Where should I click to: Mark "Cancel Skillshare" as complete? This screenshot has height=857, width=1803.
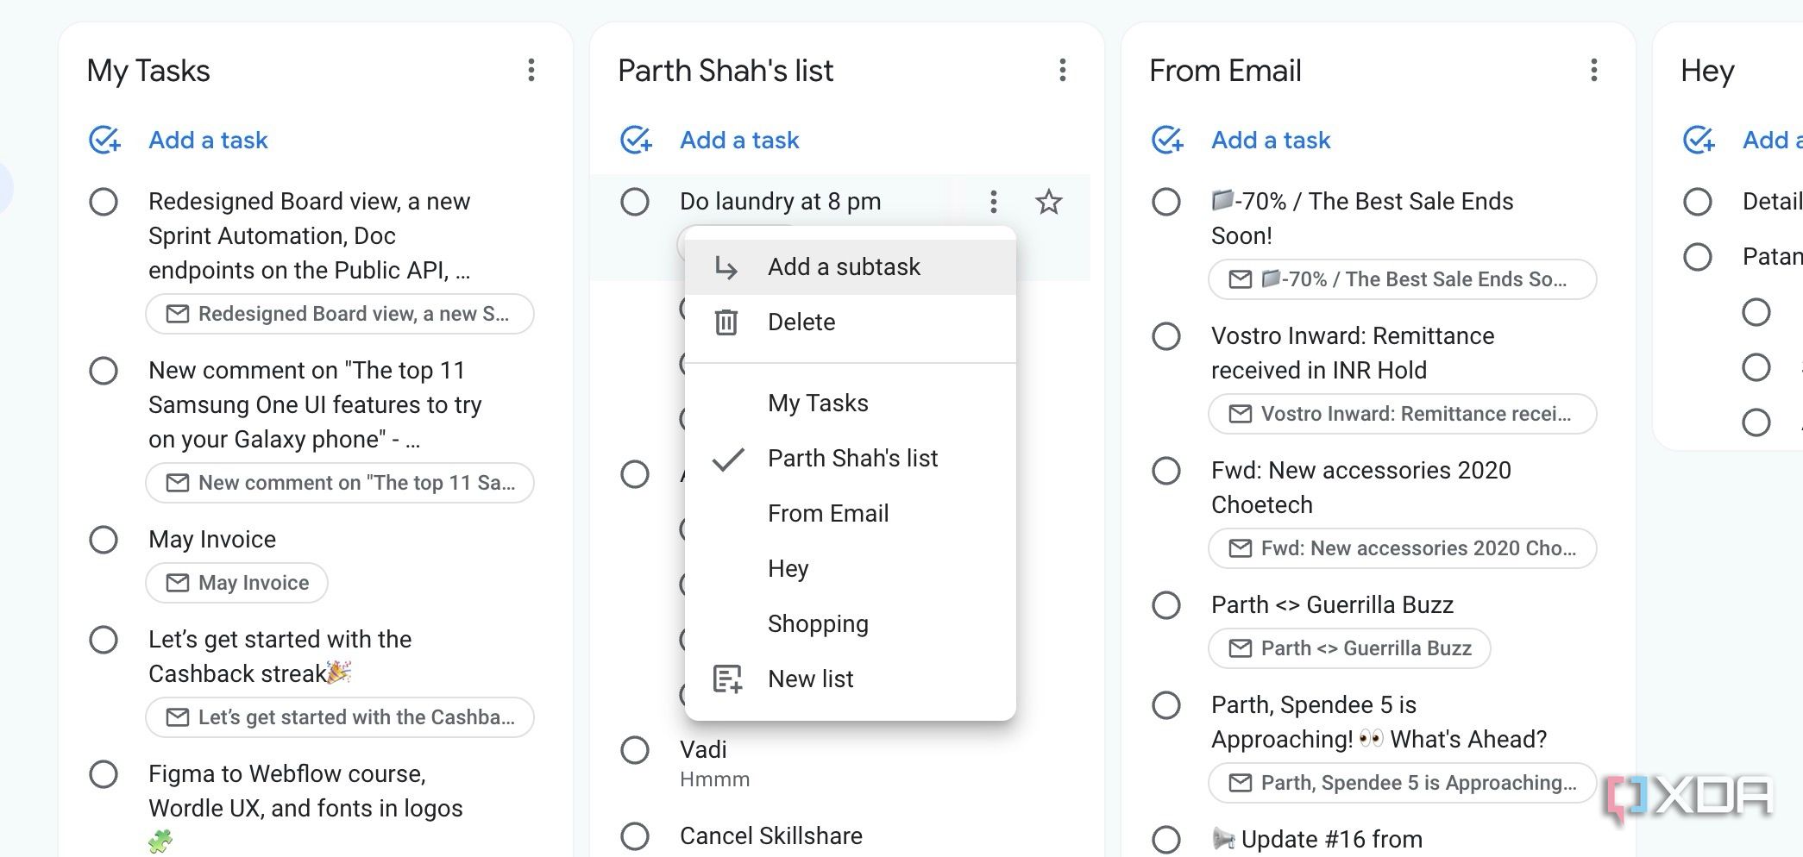636,836
